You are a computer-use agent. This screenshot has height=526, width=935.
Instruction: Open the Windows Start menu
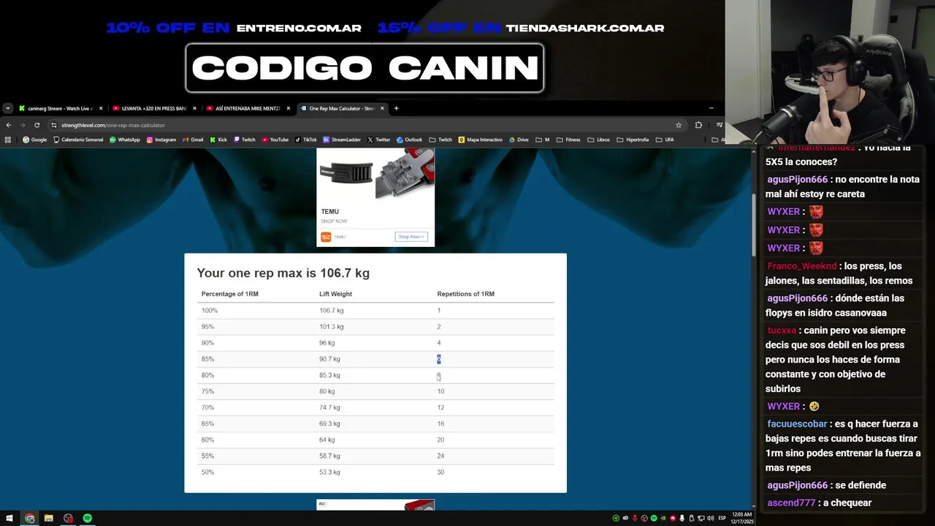click(9, 518)
